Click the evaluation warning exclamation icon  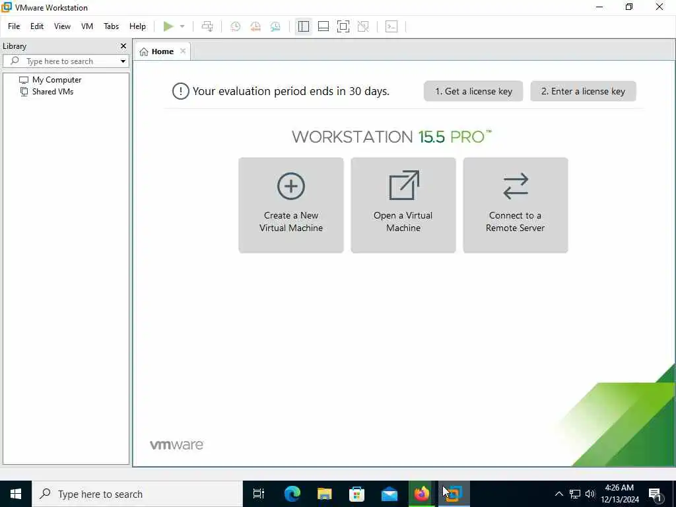(181, 91)
